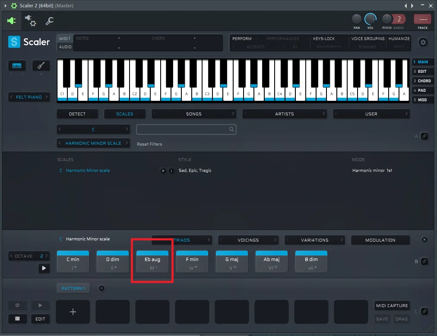Click the C4 key on piano keyboard
This screenshot has width=437, height=336.
click(x=280, y=93)
